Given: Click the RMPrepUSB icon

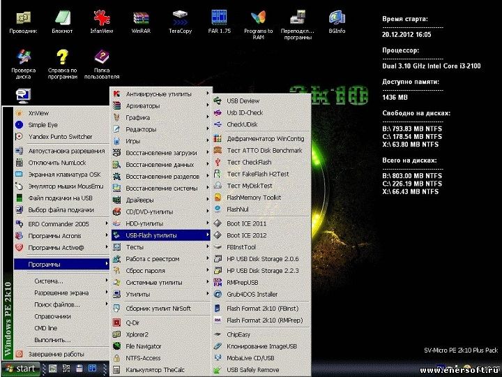Looking at the screenshot, I should pos(218,283).
